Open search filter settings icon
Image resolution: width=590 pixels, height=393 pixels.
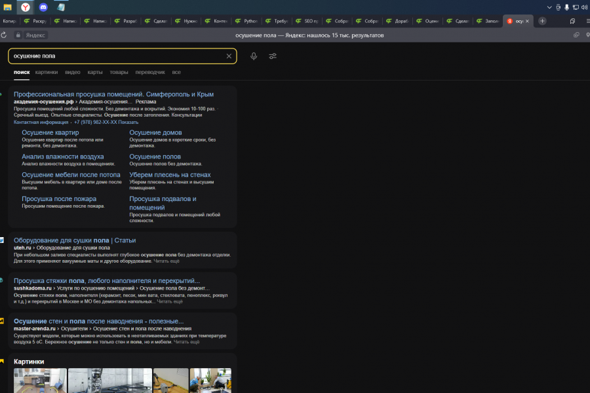[x=273, y=56]
